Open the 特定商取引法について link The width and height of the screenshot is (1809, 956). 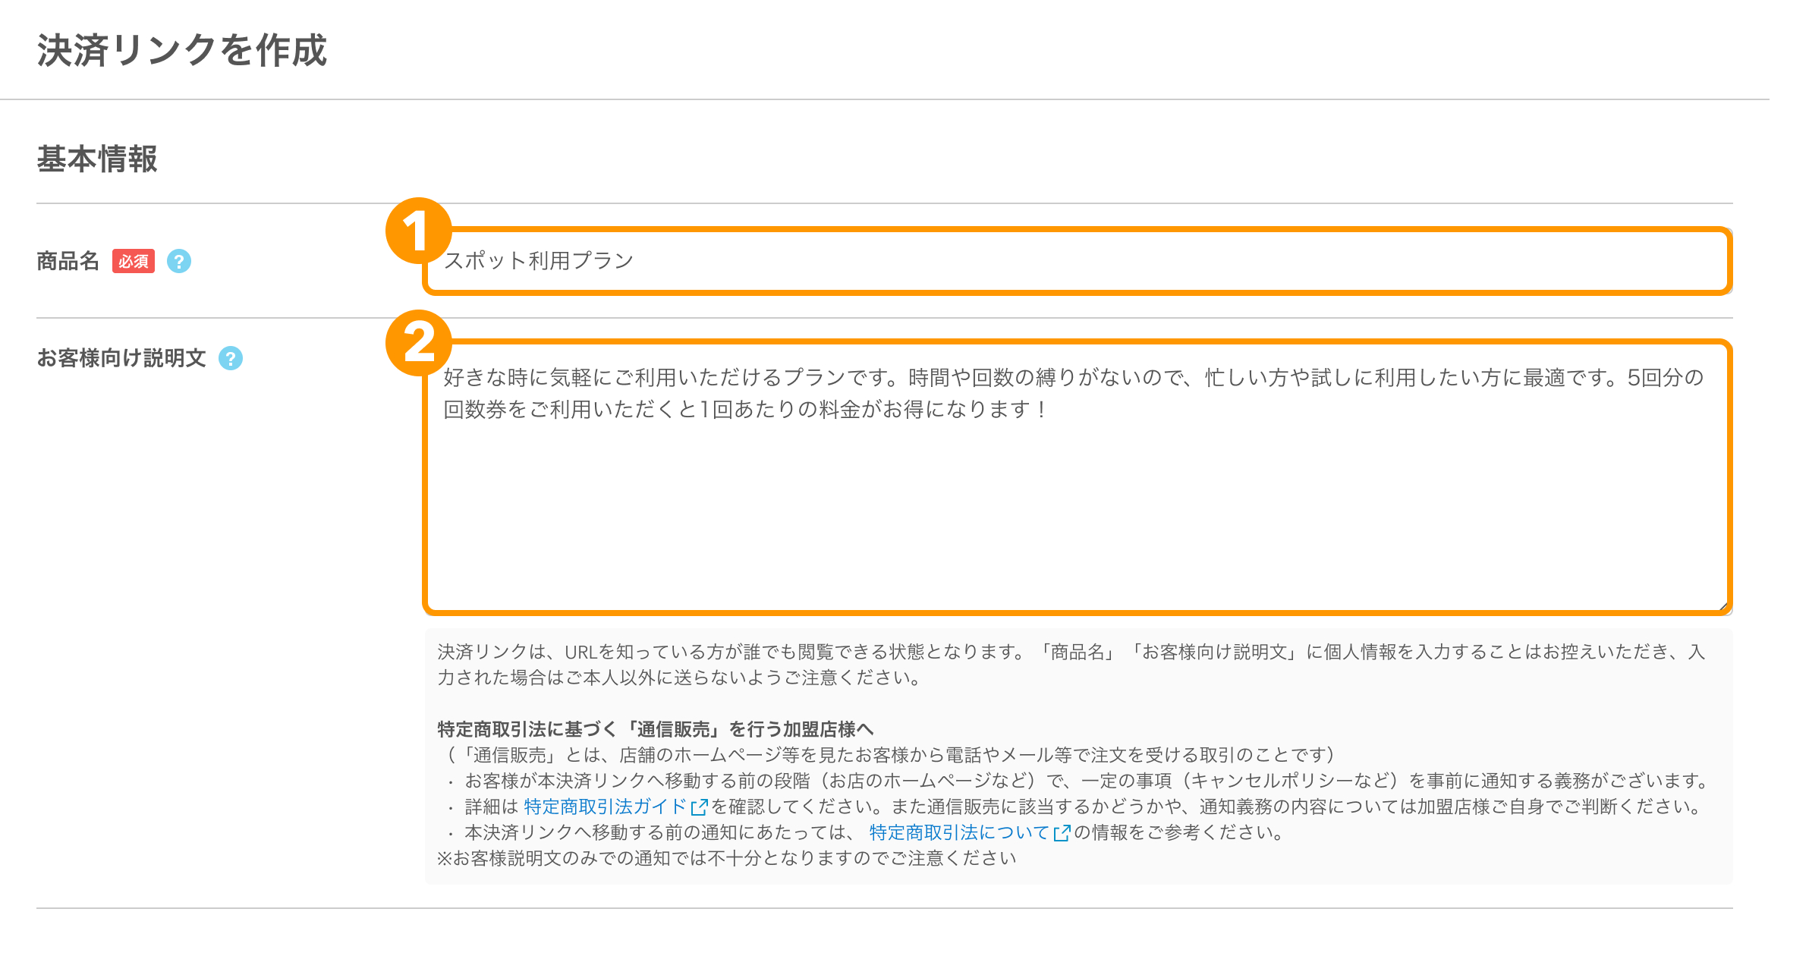(958, 832)
